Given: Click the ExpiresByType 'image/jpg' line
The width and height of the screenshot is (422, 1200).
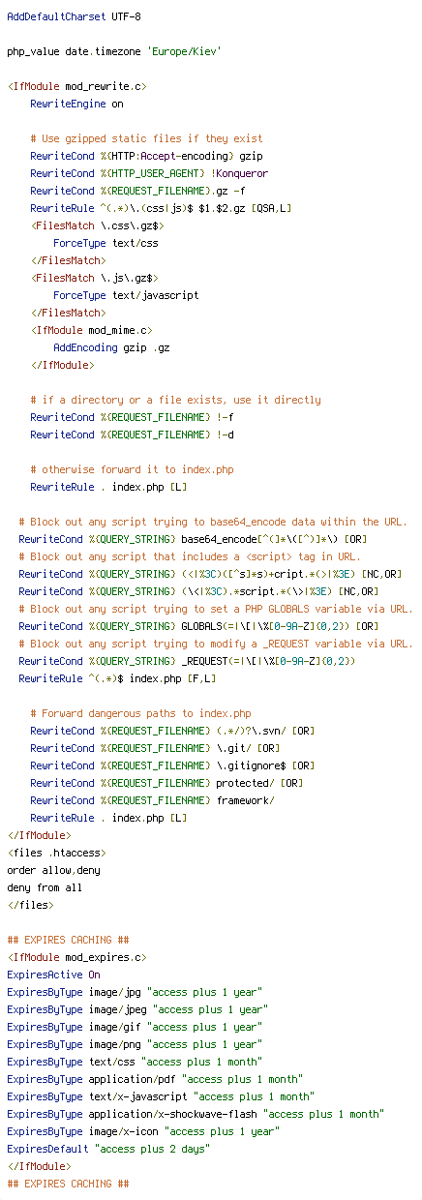Looking at the screenshot, I should coord(135,992).
